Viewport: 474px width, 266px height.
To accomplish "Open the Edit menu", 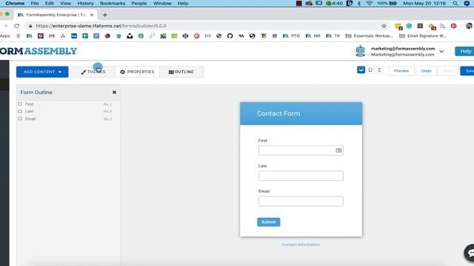I will (50, 3).
